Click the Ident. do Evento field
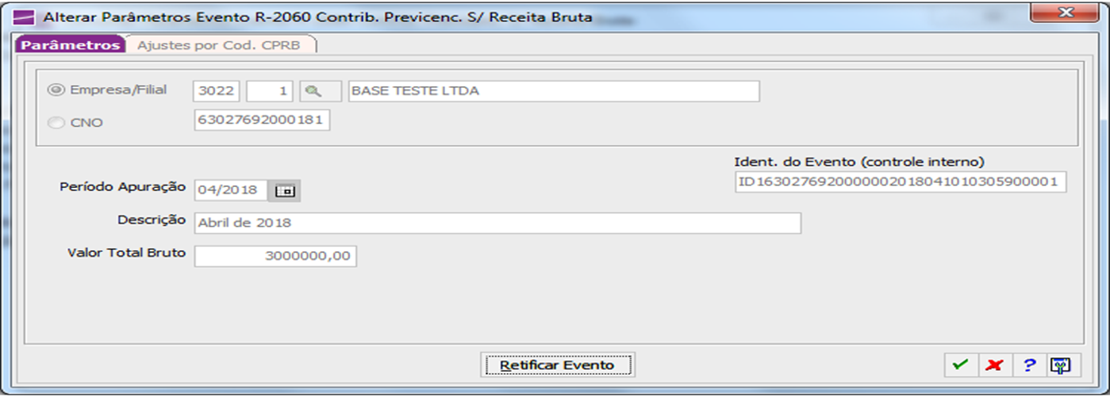The width and height of the screenshot is (1110, 397). pyautogui.click(x=901, y=182)
